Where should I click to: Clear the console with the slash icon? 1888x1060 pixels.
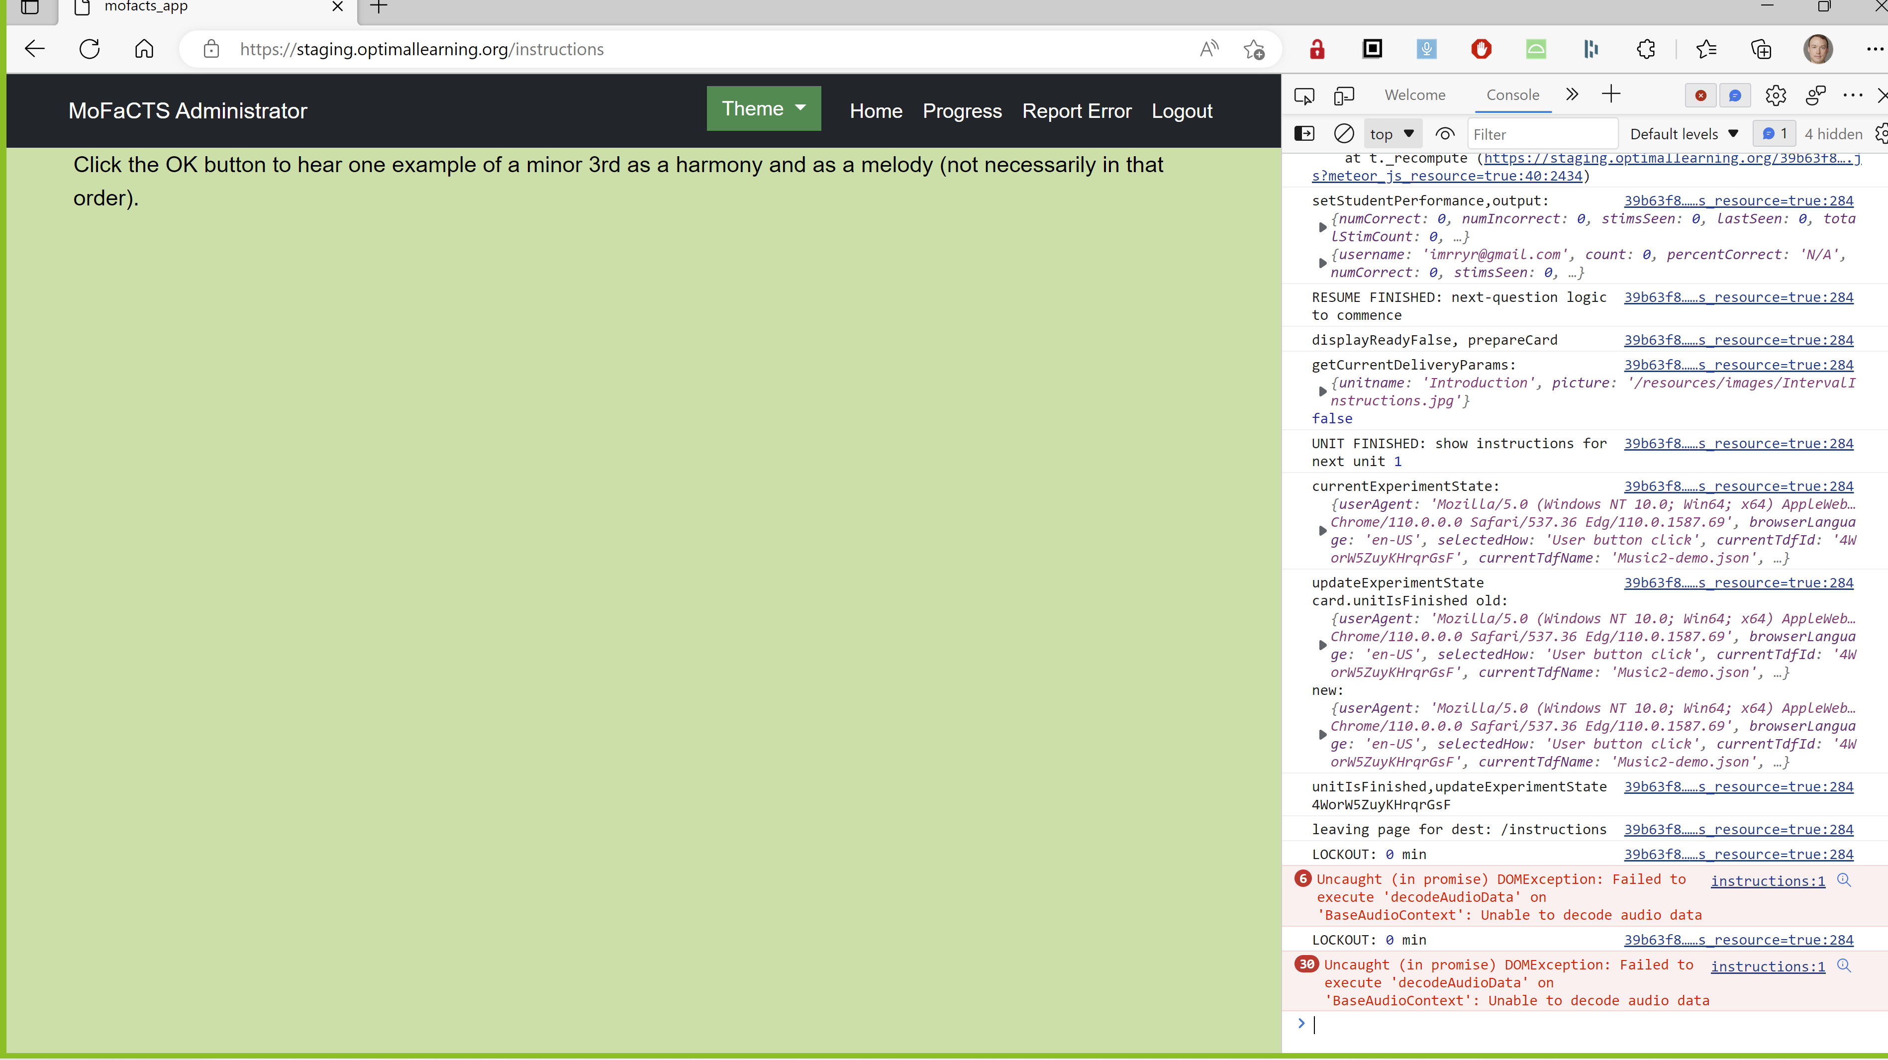[x=1343, y=133]
